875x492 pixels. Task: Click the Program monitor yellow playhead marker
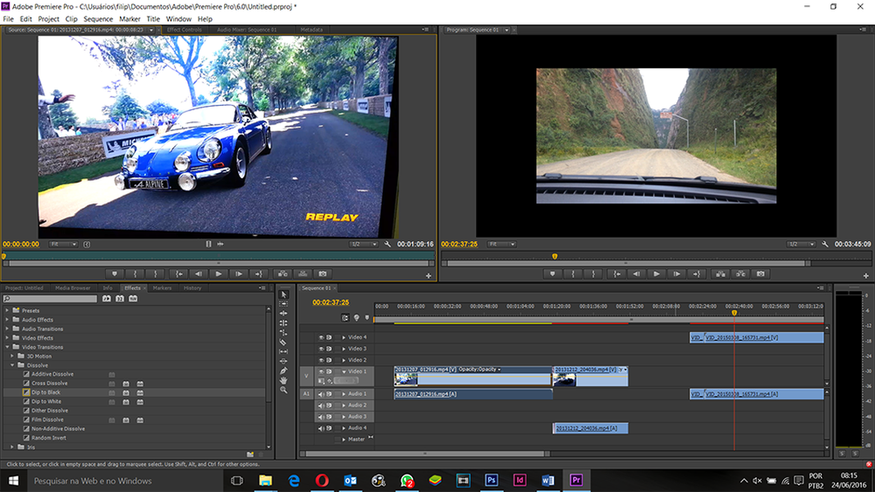point(554,256)
